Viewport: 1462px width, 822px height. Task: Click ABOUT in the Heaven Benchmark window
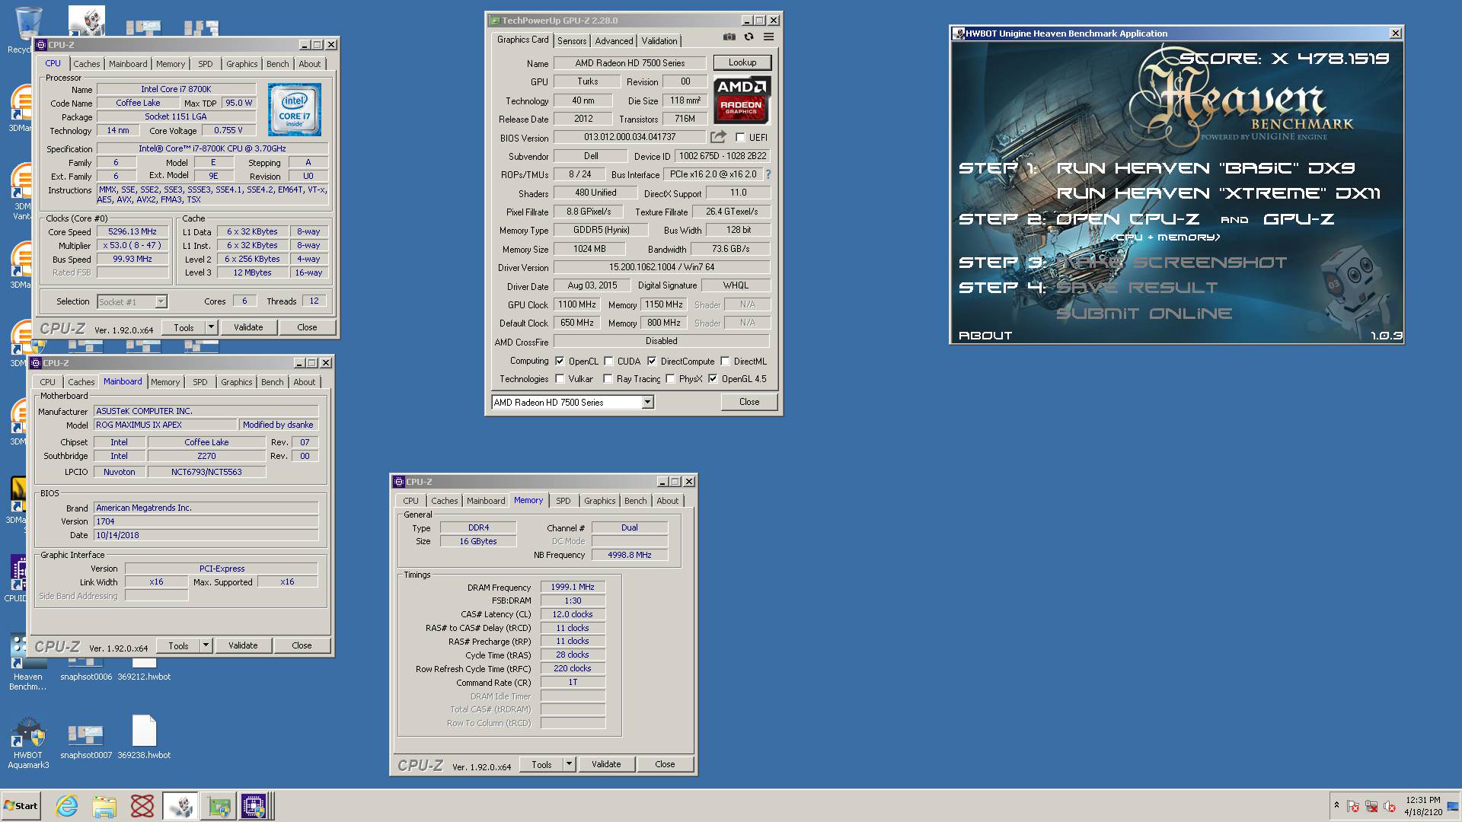[985, 336]
